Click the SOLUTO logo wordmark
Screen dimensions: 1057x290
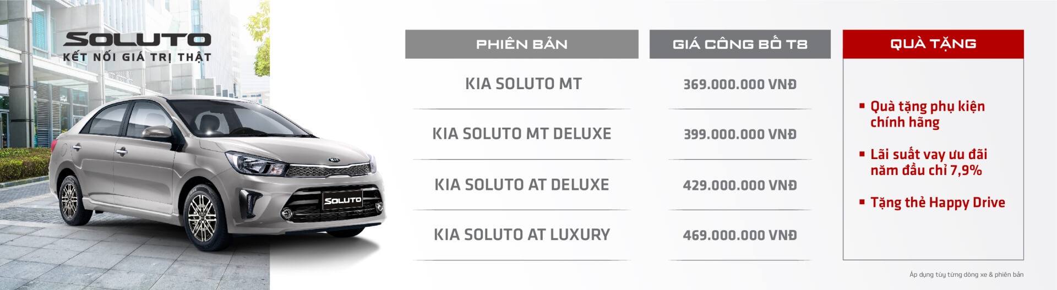click(137, 40)
